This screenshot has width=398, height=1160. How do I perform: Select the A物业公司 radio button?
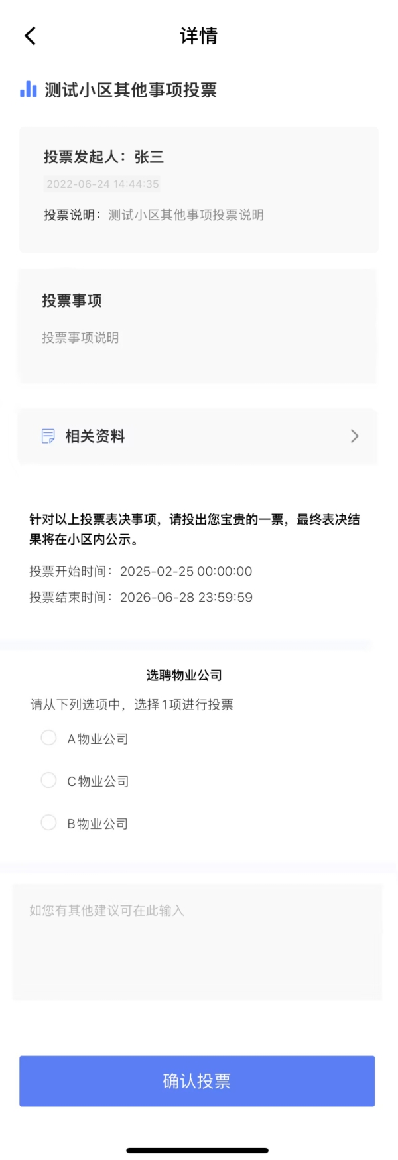click(x=48, y=738)
